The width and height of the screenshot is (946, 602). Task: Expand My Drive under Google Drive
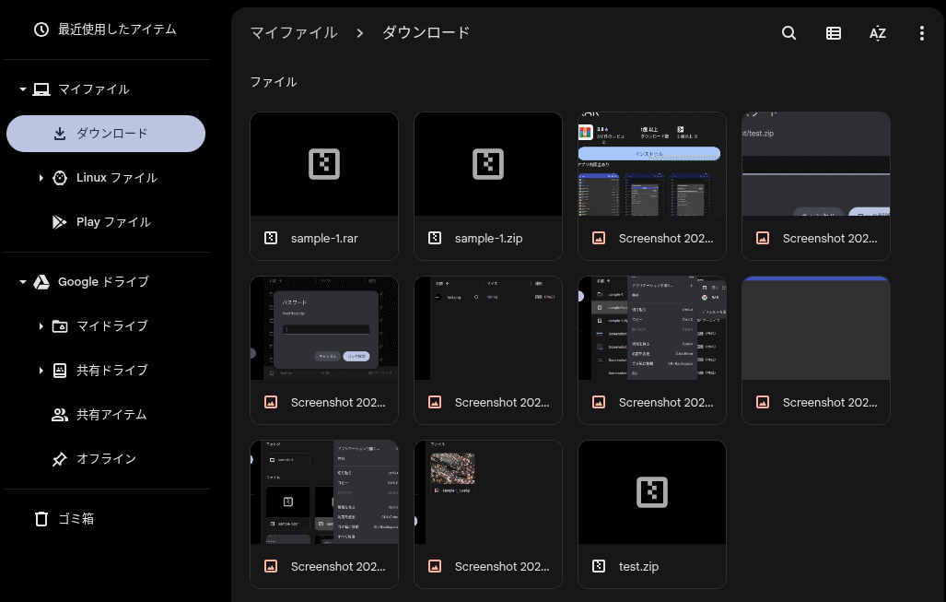(x=41, y=325)
